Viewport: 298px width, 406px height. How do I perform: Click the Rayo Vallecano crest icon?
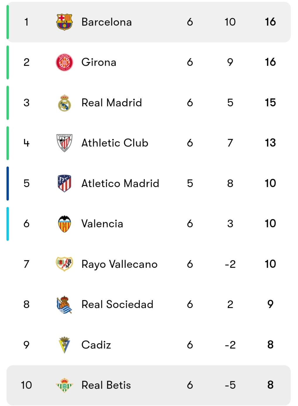click(64, 264)
